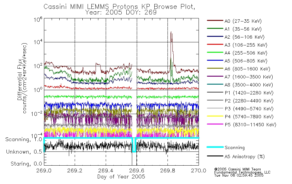Click the Day of Year 2005 axis title

click(121, 177)
